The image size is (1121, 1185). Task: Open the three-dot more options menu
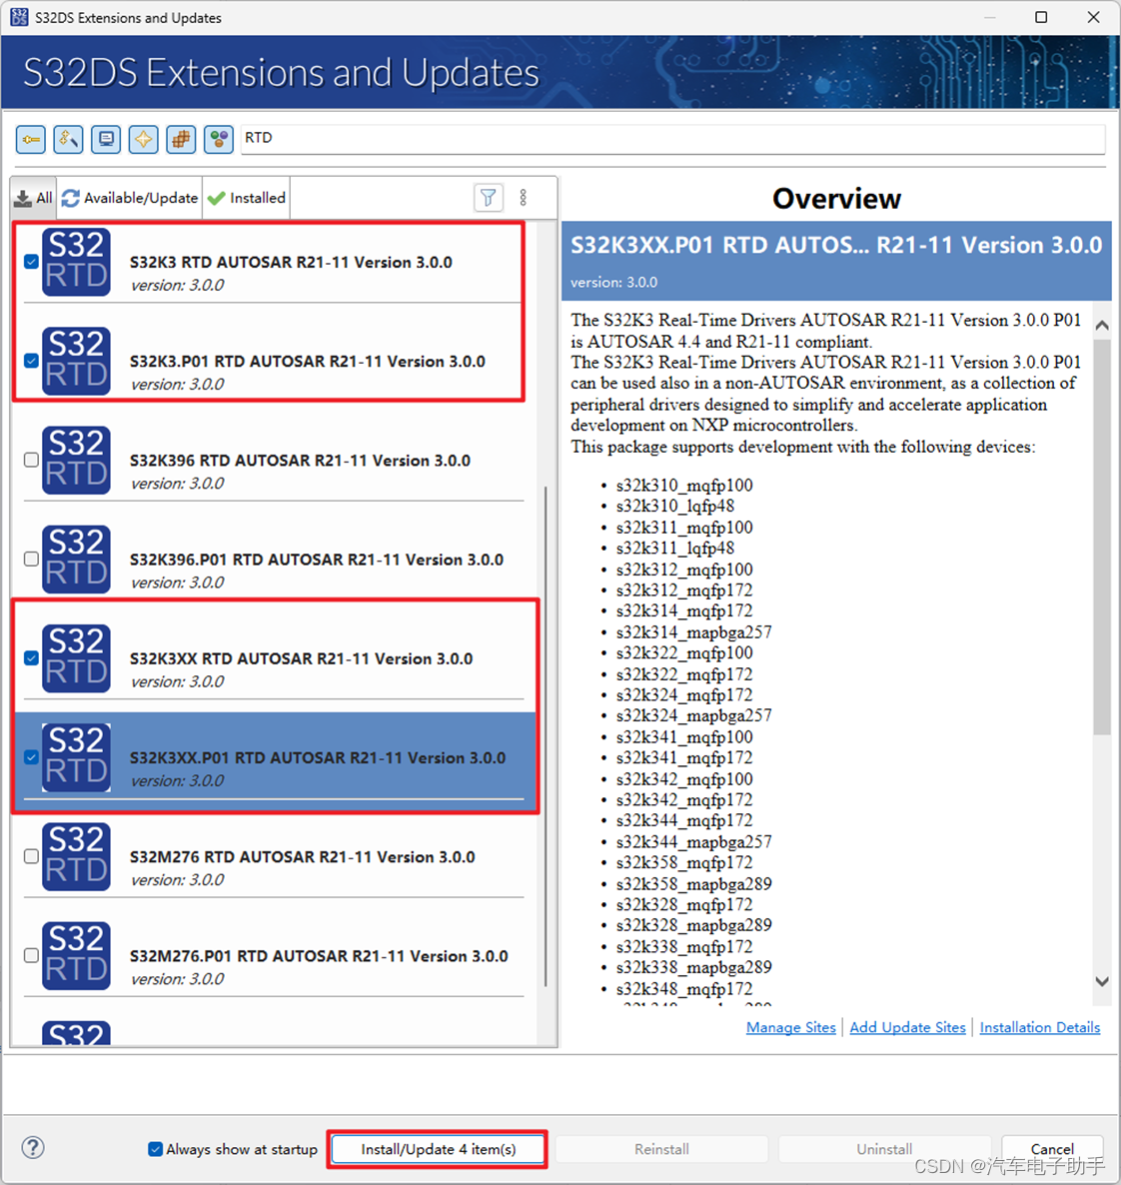click(x=524, y=198)
